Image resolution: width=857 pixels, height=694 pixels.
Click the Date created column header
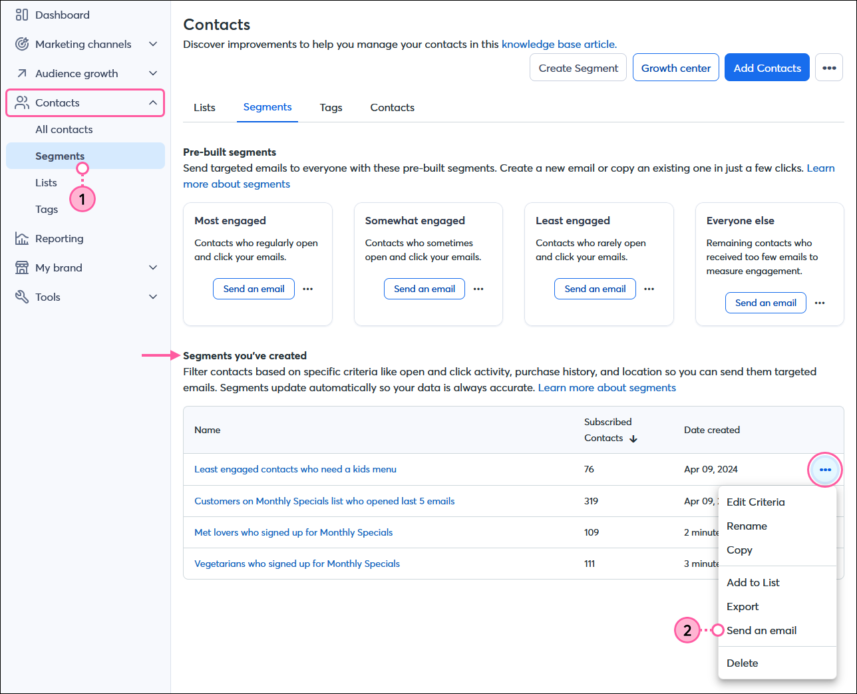tap(712, 430)
